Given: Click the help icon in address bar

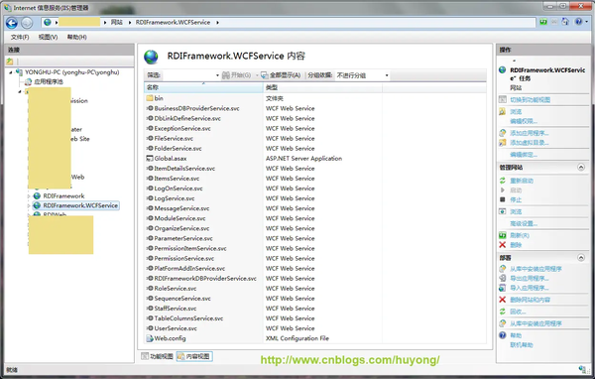Looking at the screenshot, I should tap(578, 22).
